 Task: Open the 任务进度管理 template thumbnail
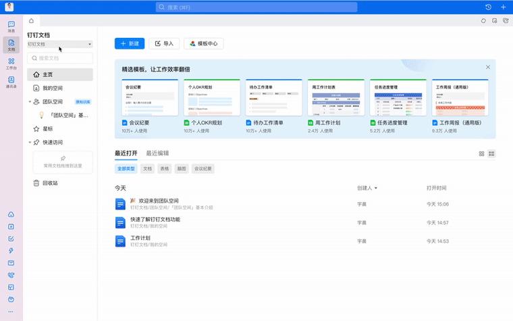(x=398, y=97)
